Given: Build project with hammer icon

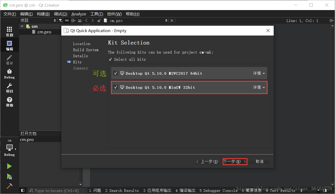Looking at the screenshot, I should click(9, 186).
